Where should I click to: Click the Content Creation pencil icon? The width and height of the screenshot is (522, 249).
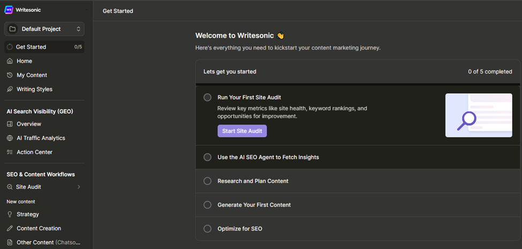[10, 228]
